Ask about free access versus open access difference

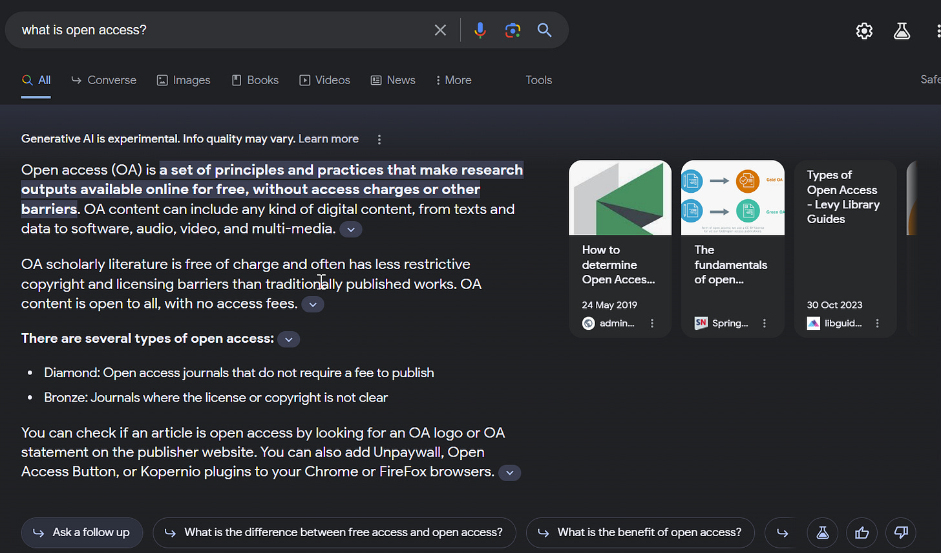(334, 533)
